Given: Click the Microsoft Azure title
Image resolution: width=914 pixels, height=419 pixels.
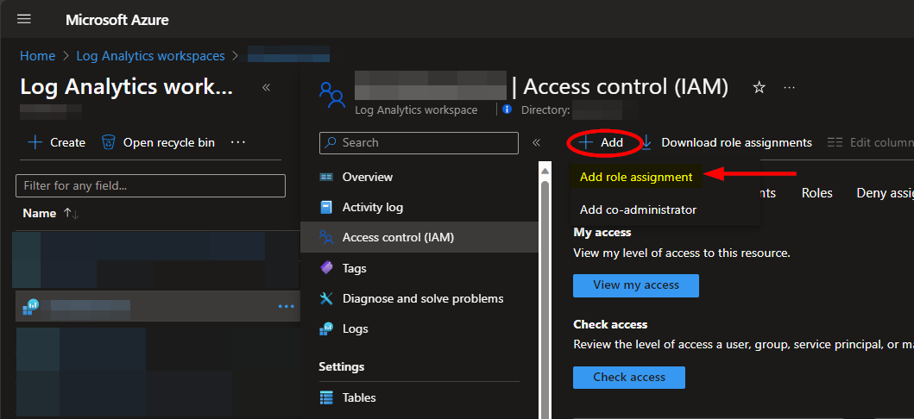Looking at the screenshot, I should click(x=117, y=20).
